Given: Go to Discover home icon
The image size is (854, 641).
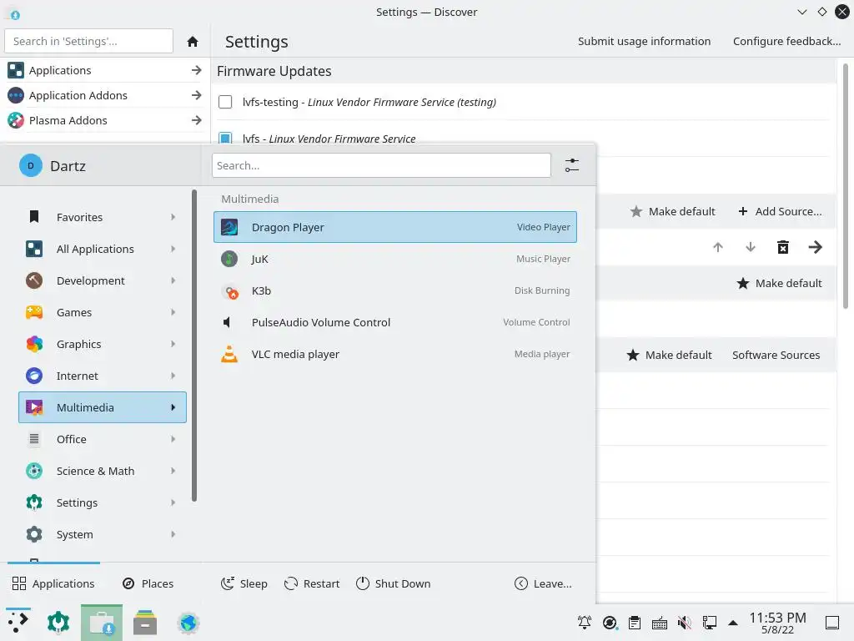Looking at the screenshot, I should 193,42.
